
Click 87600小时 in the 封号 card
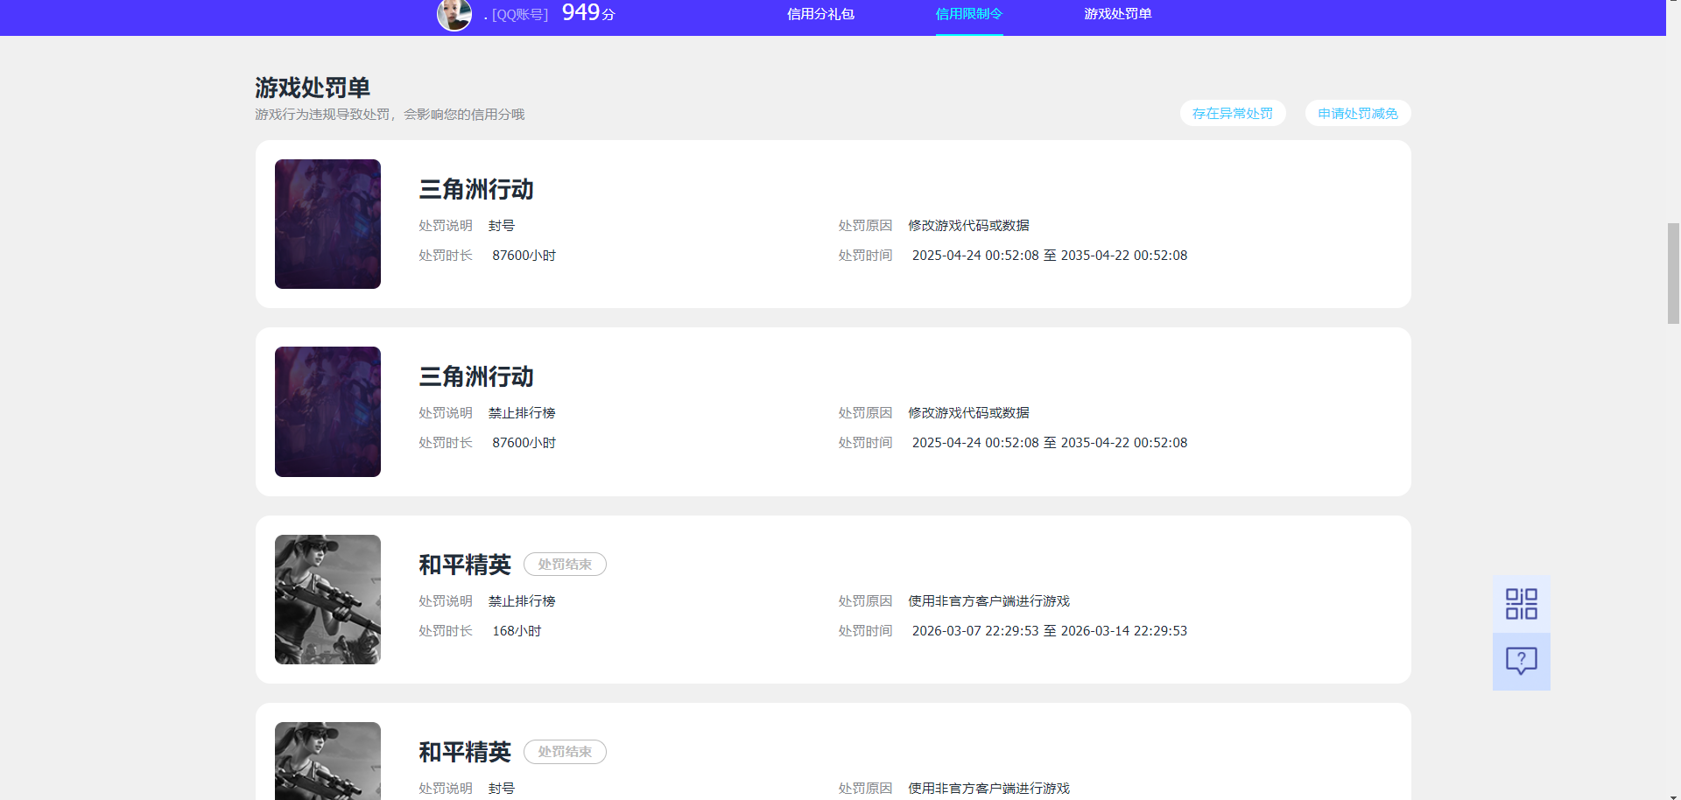pyautogui.click(x=524, y=256)
